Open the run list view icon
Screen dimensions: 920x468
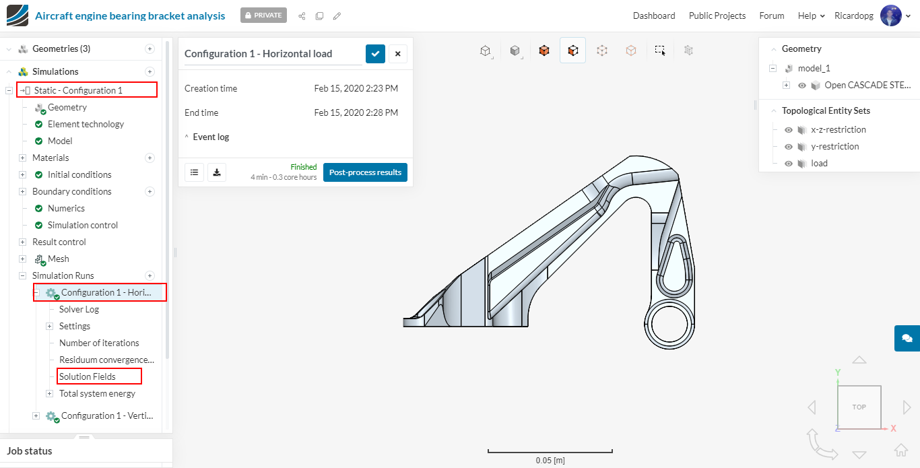coord(194,172)
